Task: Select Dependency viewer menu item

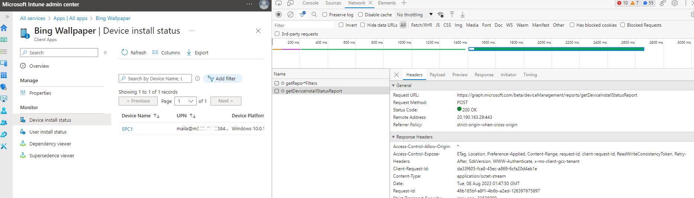Action: pos(50,144)
